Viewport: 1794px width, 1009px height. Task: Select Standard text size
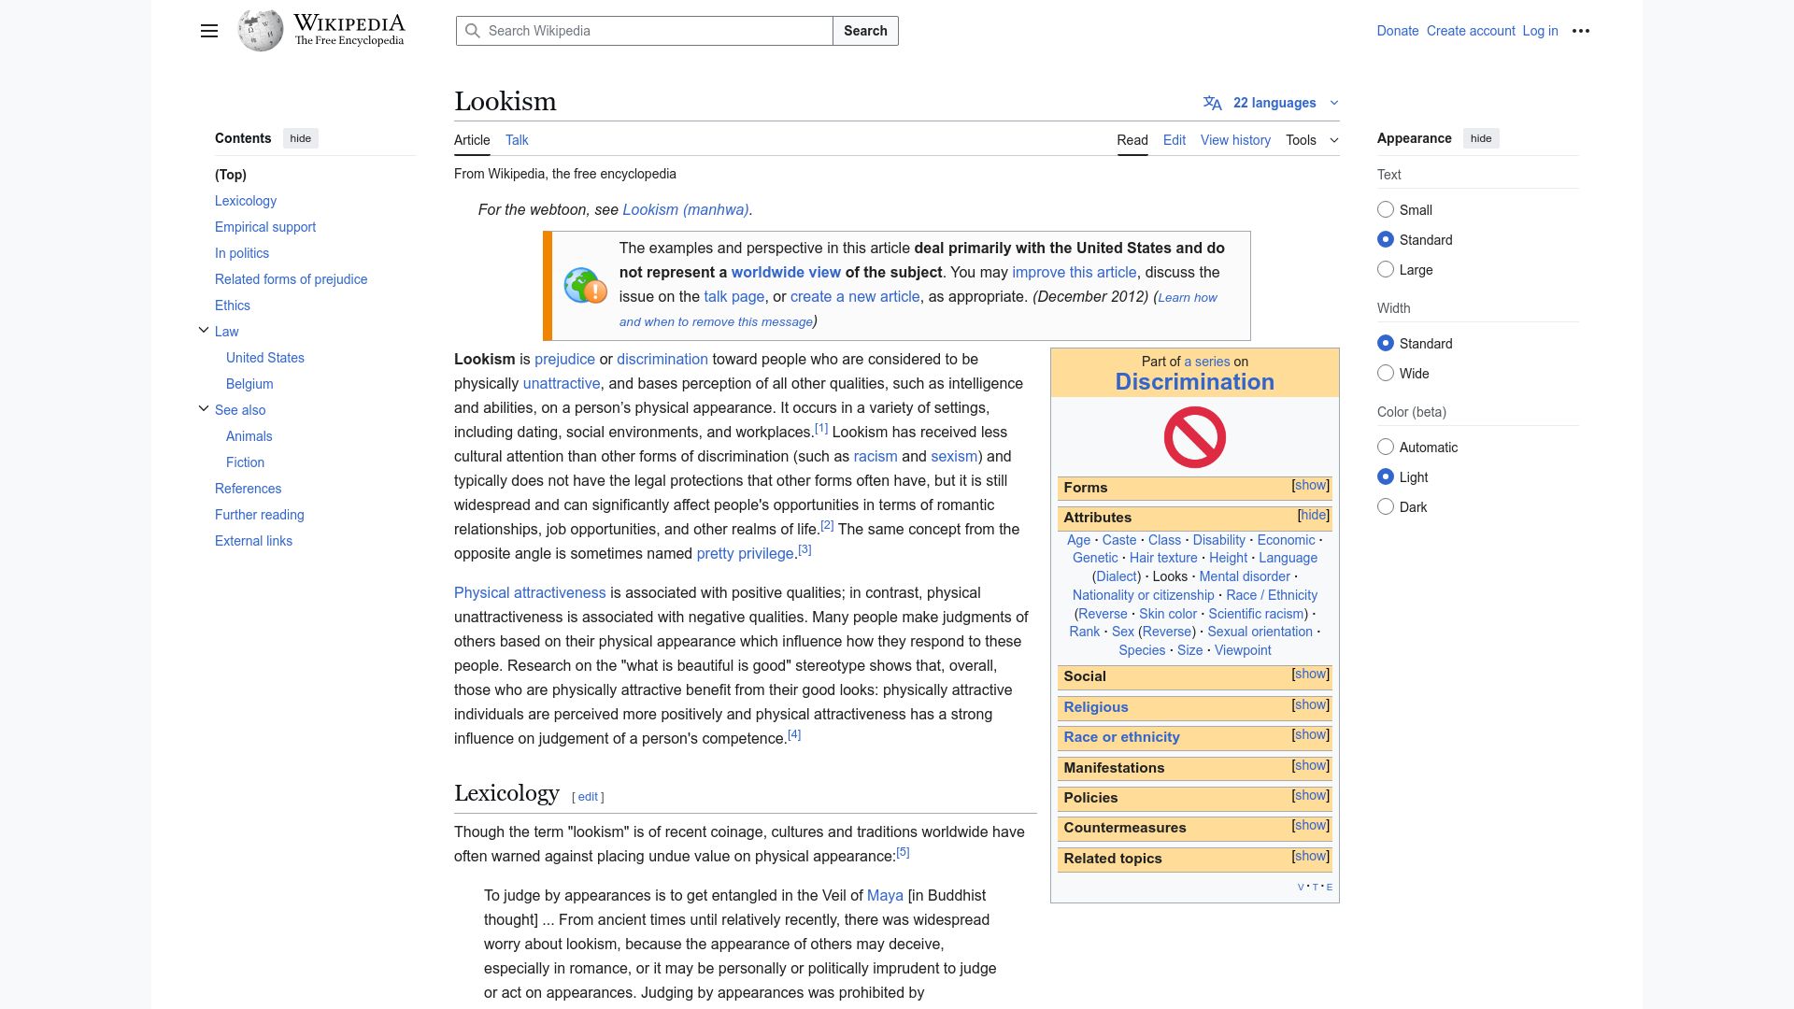tap(1386, 240)
